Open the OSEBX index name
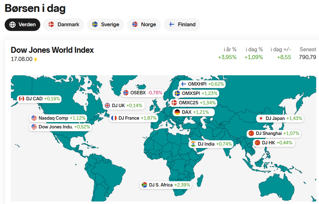 coord(138,93)
